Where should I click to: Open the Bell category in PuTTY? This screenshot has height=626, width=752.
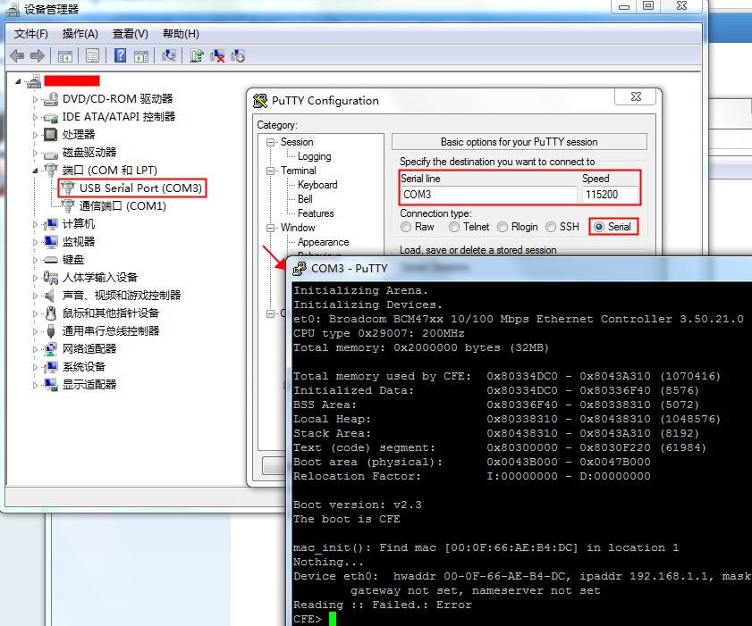305,199
